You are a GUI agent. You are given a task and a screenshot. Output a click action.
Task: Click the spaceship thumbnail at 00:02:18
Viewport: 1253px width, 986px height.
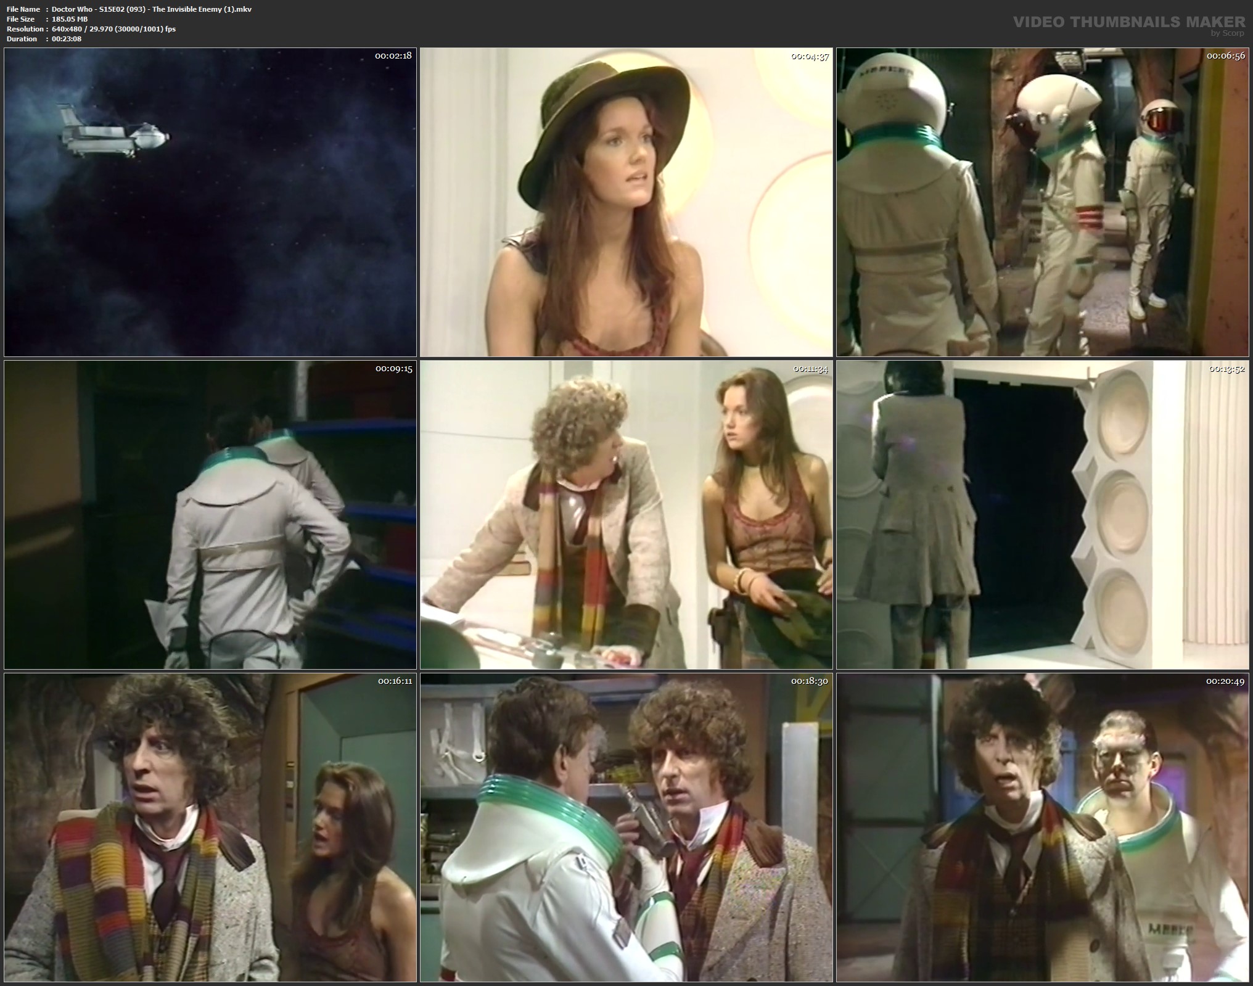coord(210,202)
